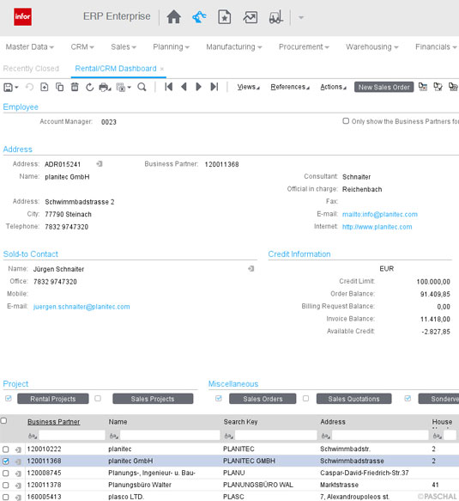Image resolution: width=459 pixels, height=501 pixels.
Task: Go to the Home icon
Action: [174, 17]
